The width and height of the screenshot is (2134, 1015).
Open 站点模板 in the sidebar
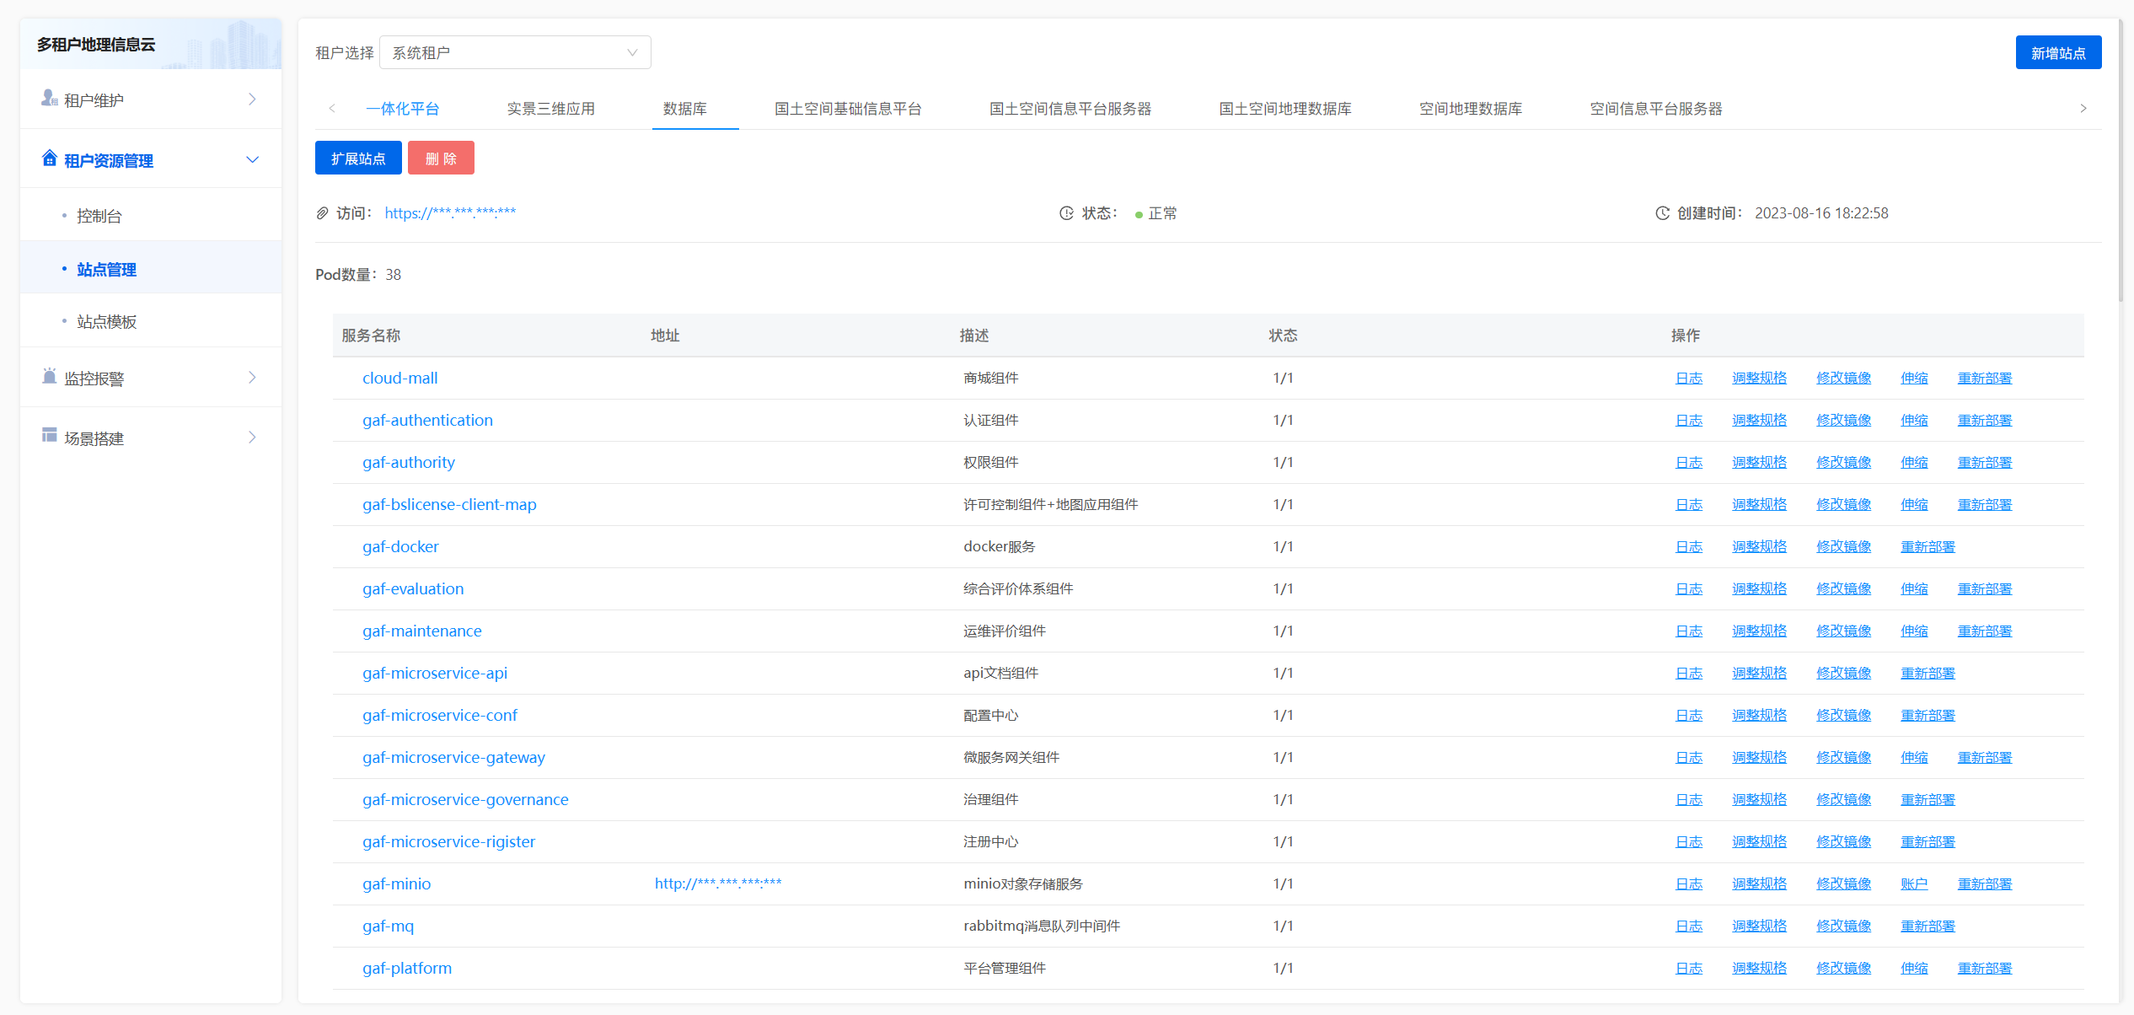[106, 321]
